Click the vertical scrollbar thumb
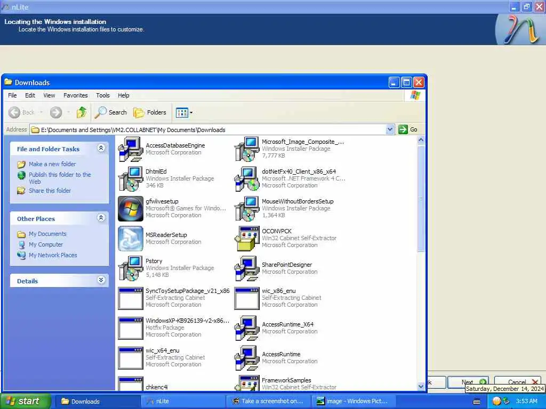The width and height of the screenshot is (546, 409). click(421, 199)
